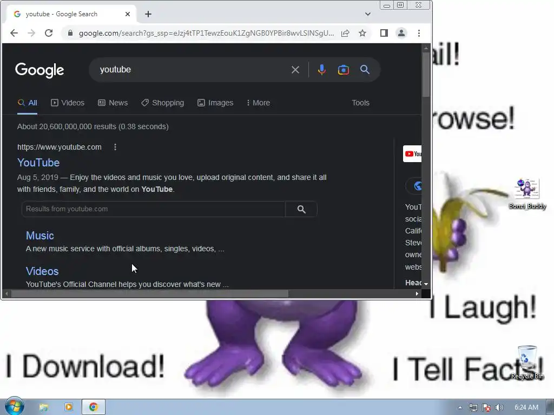554x415 pixels.
Task: Close the youtube Google Search tab
Action: 128,14
